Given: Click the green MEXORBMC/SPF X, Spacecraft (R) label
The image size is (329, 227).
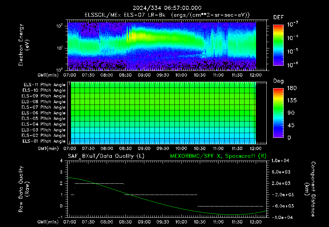Looking at the screenshot, I should [218, 156].
